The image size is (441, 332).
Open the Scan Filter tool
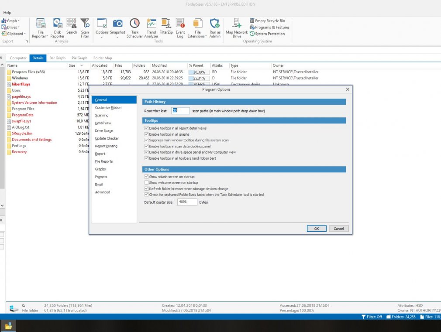[x=85, y=28]
